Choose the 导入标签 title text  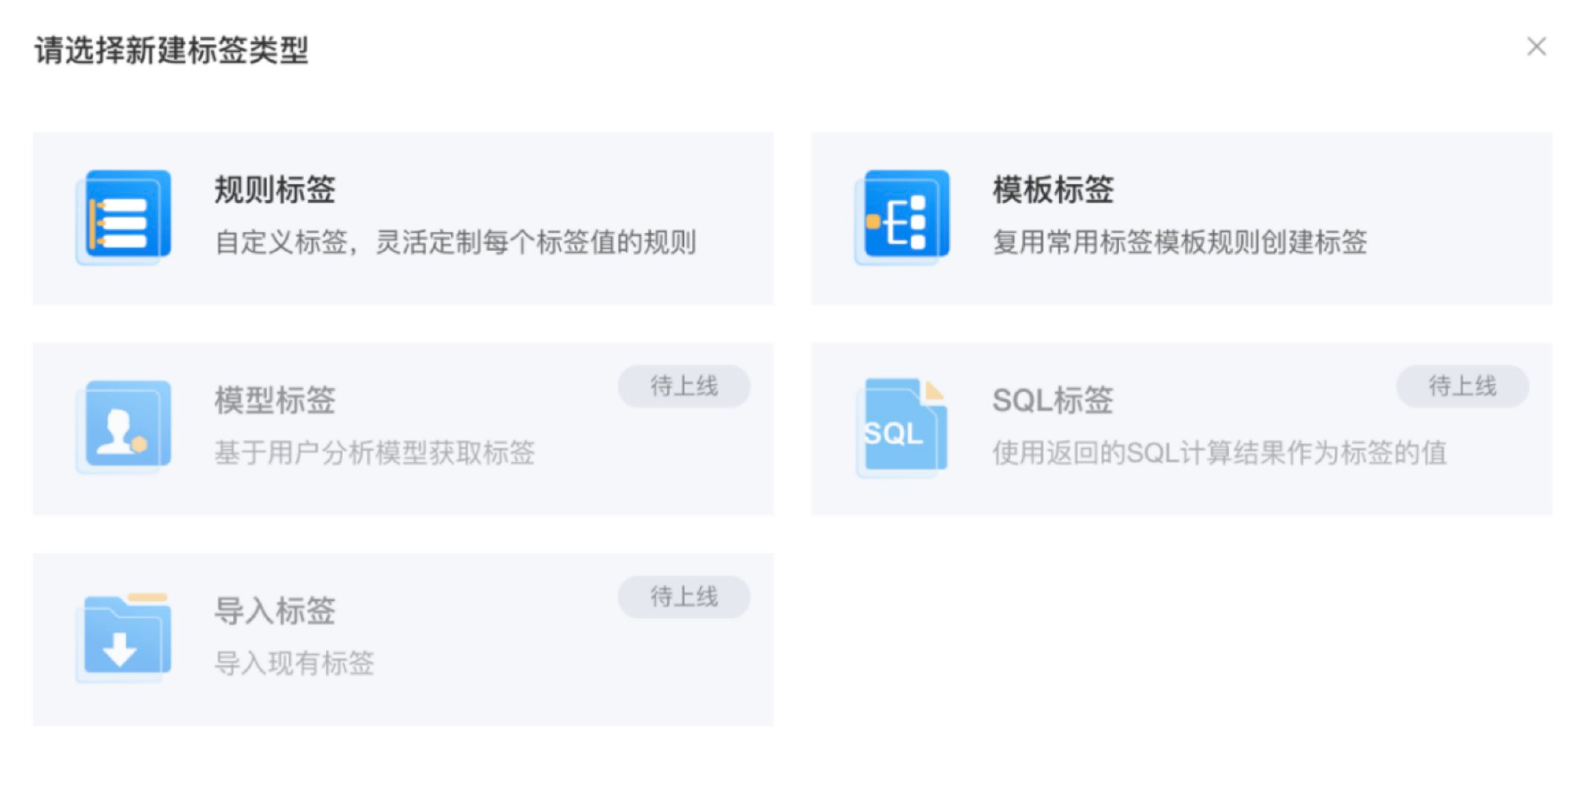pos(275,611)
